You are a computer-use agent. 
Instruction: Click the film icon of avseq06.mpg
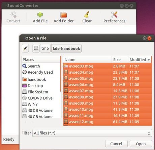66,84
